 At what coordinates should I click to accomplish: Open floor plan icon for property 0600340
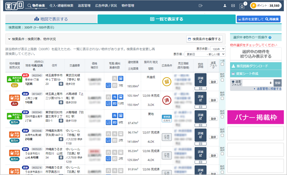(x=108, y=122)
